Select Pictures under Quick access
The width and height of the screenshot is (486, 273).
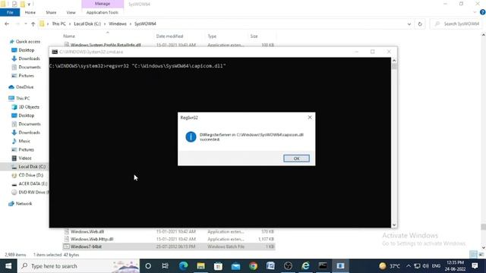click(26, 76)
